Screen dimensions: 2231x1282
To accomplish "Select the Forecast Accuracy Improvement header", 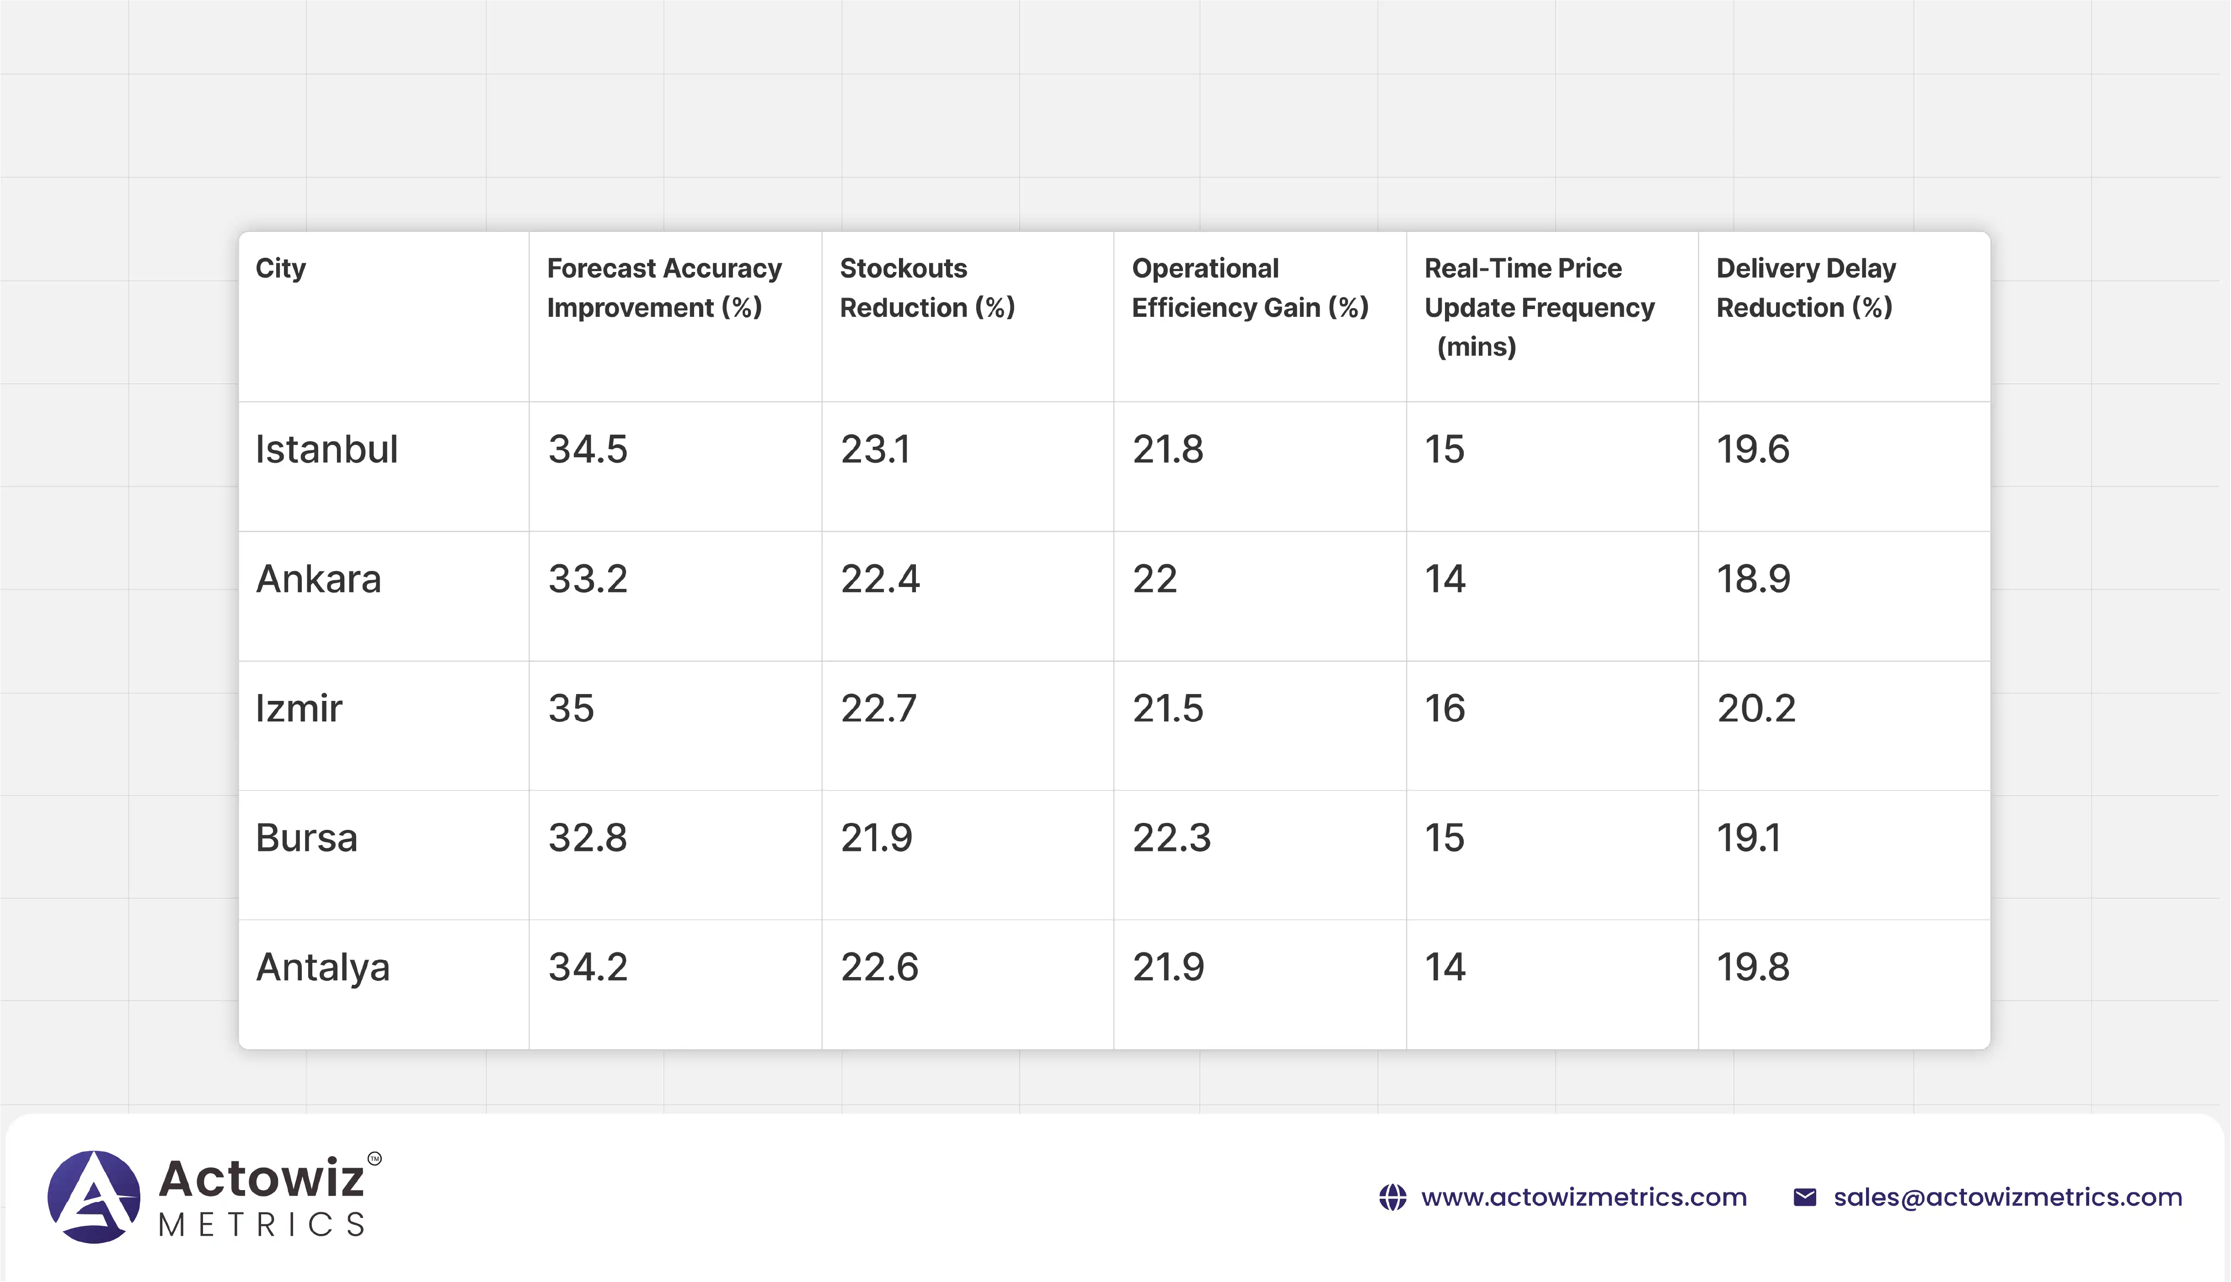I will tap(664, 288).
